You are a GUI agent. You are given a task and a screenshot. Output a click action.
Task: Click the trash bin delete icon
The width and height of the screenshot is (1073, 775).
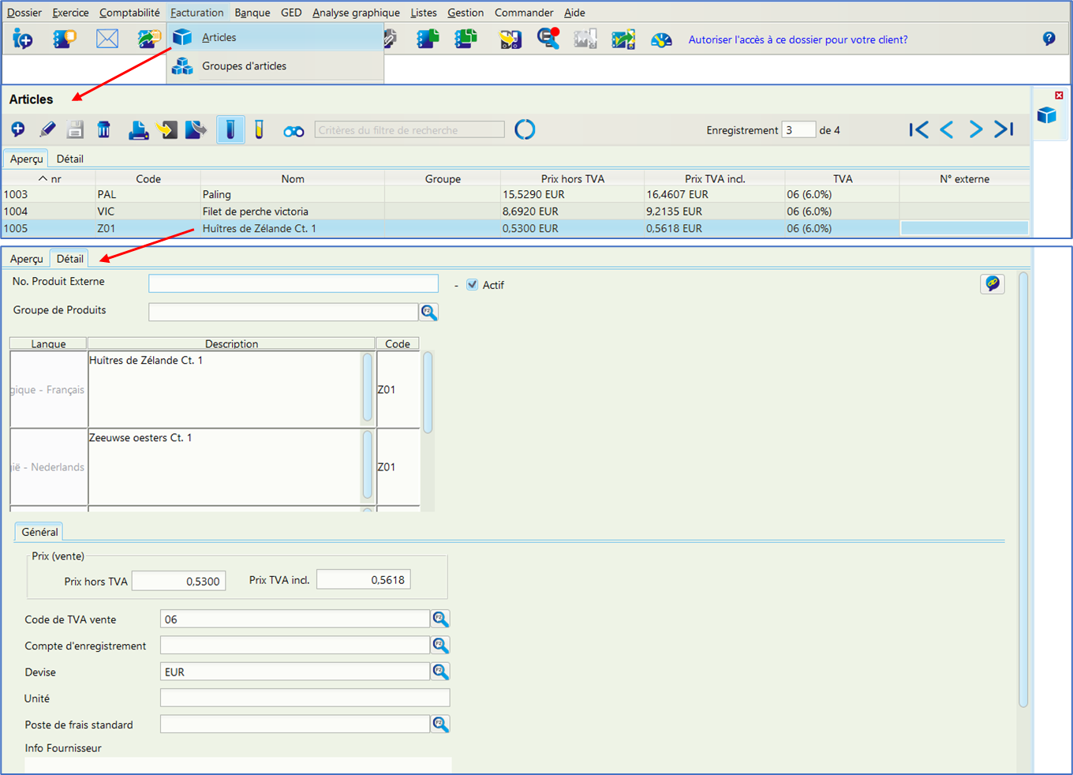(103, 129)
